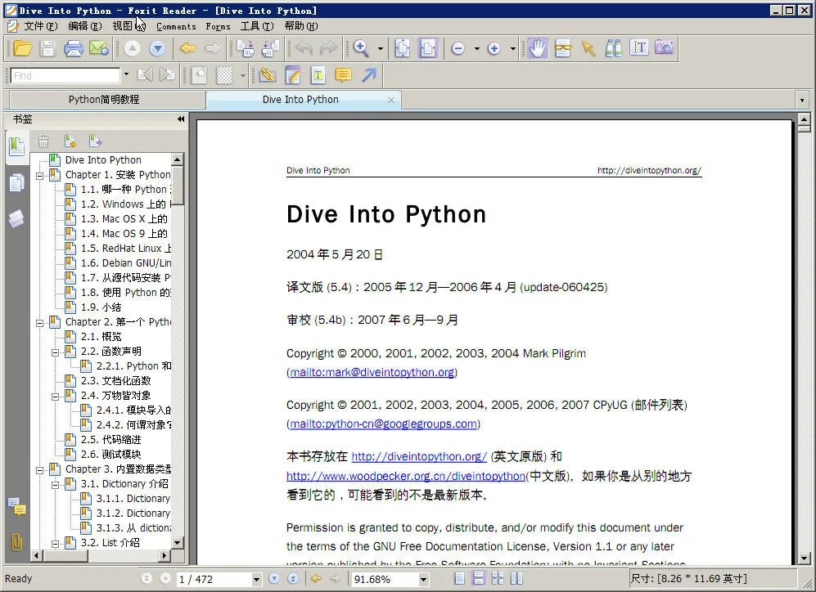Collapse the Chapter 1 bookmark node
816x592 pixels.
point(39,176)
